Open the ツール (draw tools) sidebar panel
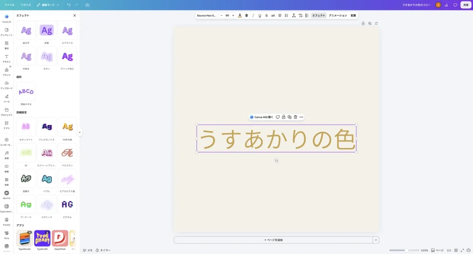The width and height of the screenshot is (473, 254). 6,98
